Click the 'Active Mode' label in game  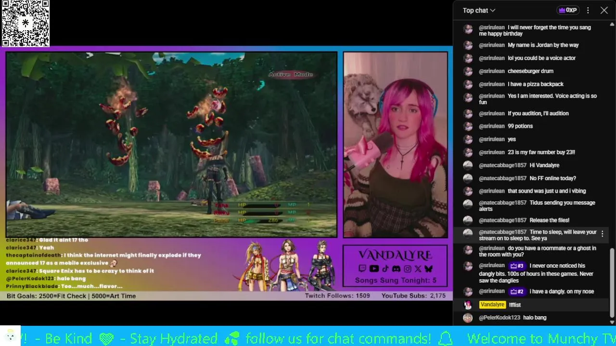tap(291, 74)
